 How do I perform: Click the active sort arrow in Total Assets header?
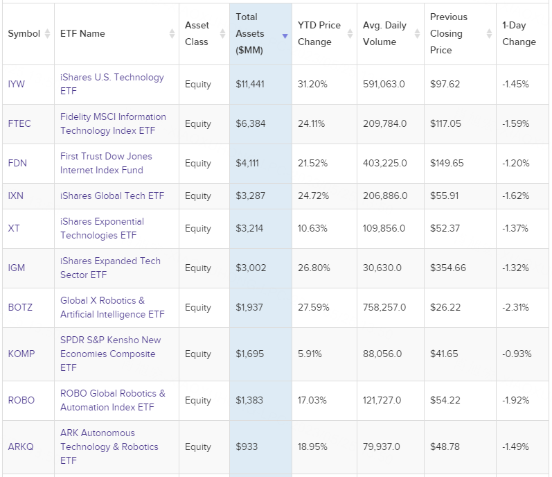click(285, 36)
